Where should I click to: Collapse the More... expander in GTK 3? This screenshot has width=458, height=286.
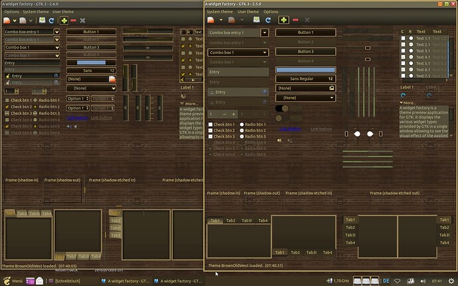[x=408, y=103]
